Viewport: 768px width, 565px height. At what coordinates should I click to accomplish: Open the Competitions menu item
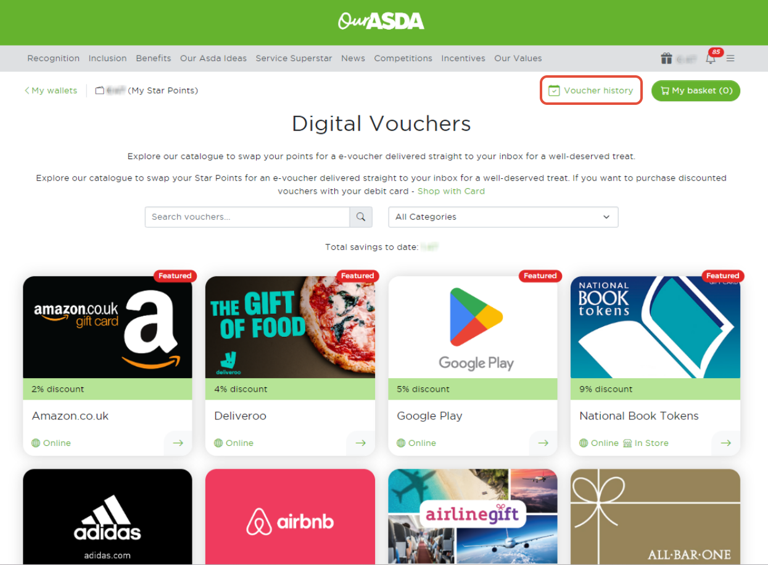tap(403, 59)
